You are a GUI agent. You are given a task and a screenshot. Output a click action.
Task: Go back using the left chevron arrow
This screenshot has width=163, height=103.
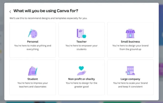pos(10,12)
